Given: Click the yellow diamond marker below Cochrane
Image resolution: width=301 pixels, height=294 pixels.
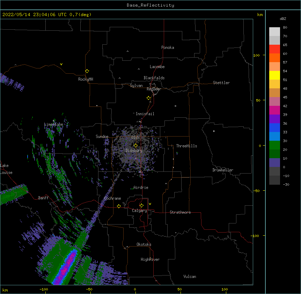Looking at the screenshot, I should coord(119,206).
